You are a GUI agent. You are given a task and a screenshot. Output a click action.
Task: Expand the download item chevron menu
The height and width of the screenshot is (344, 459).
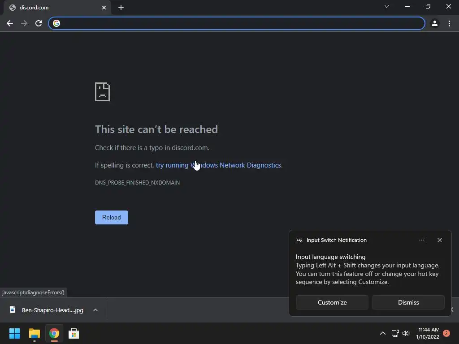point(95,310)
